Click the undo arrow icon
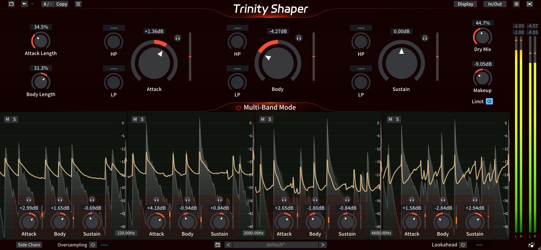541x250 pixels. coord(25,4)
